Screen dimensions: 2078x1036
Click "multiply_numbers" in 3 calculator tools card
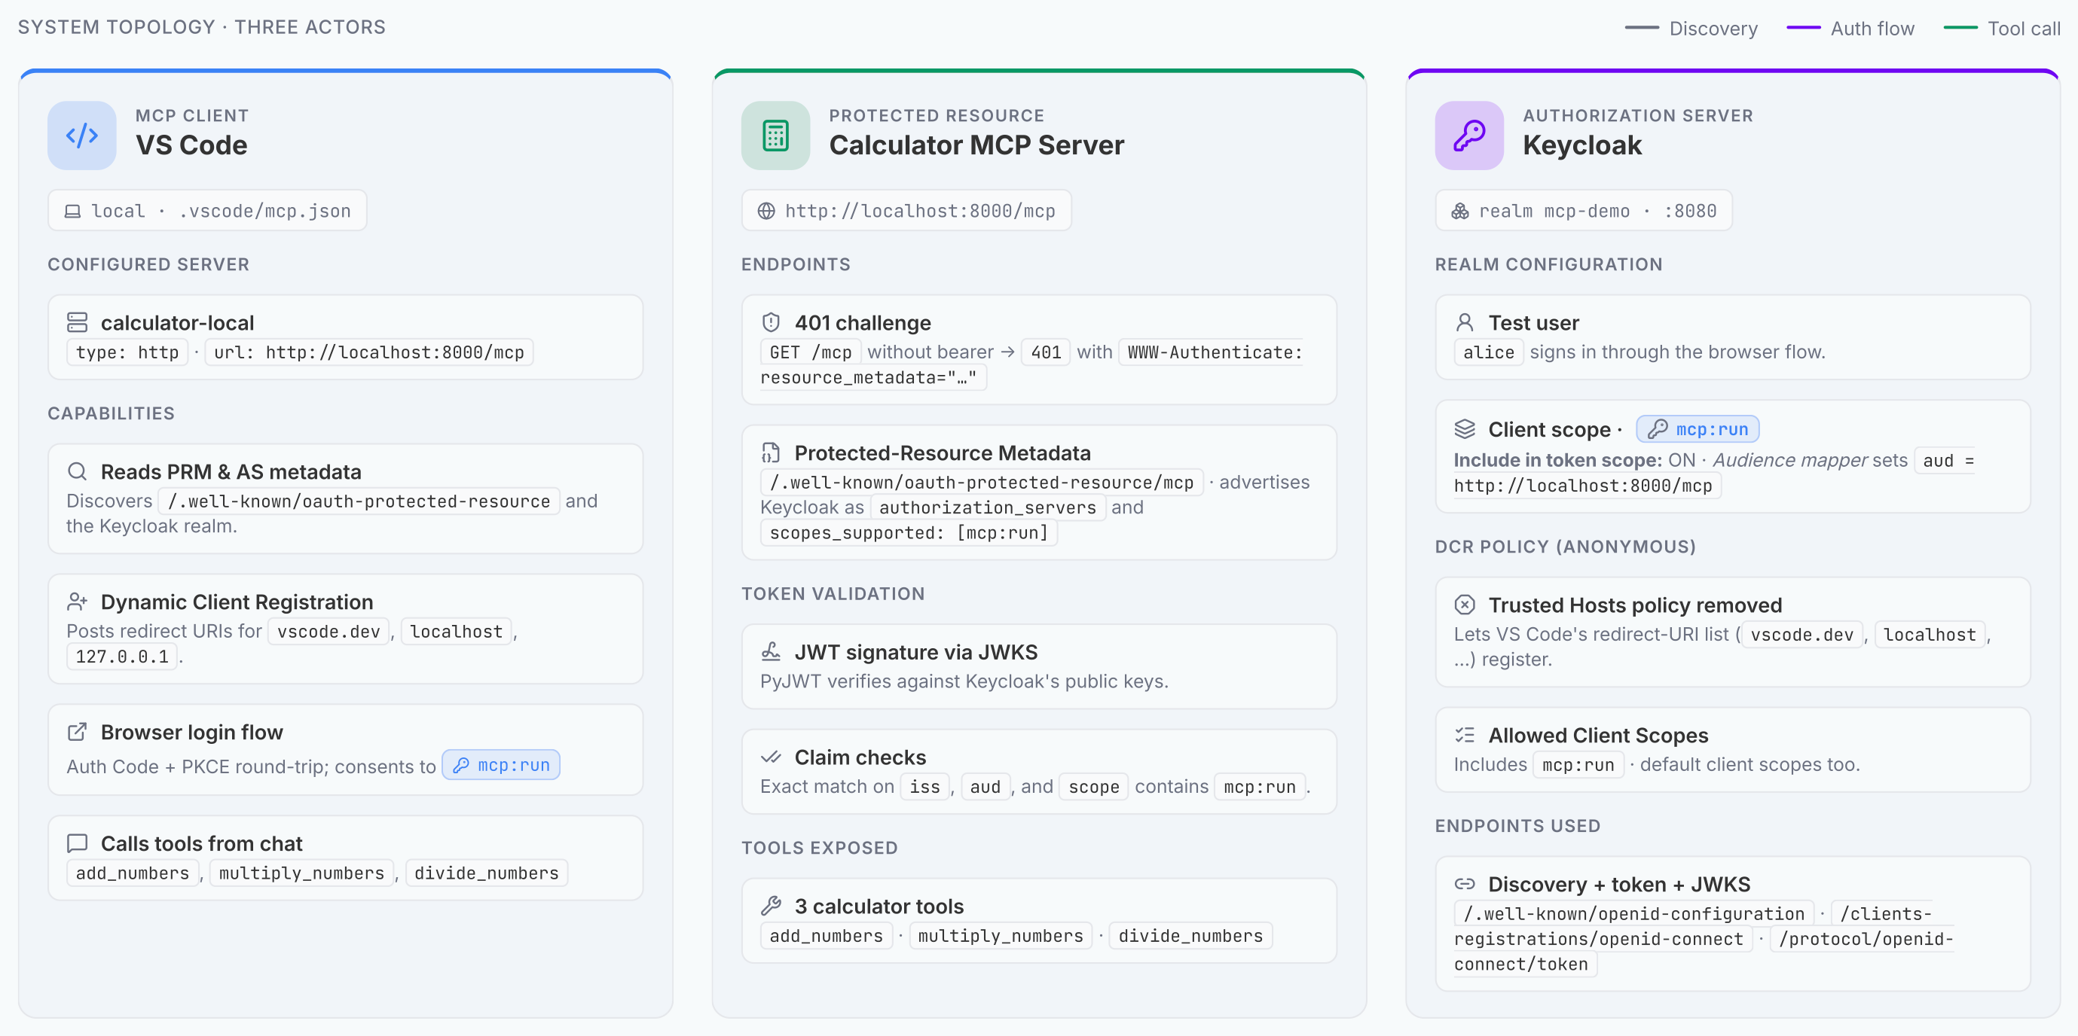[x=1001, y=936]
